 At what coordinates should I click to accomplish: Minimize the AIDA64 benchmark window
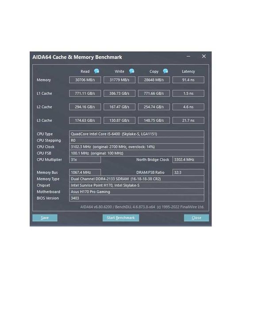(189, 56)
